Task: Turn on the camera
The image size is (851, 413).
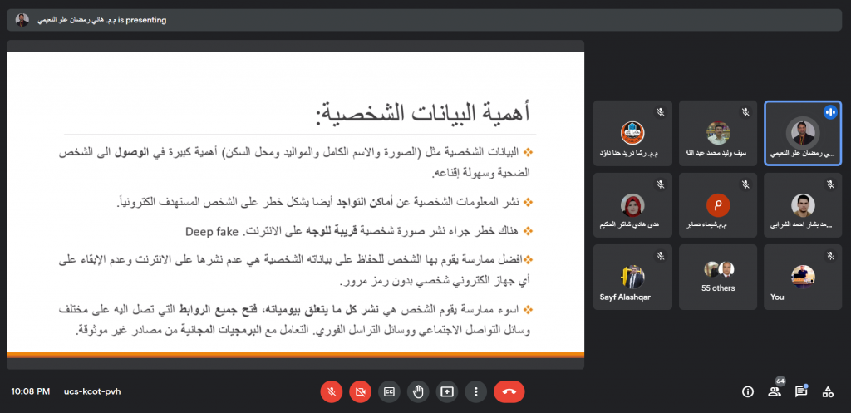Action: click(x=361, y=391)
